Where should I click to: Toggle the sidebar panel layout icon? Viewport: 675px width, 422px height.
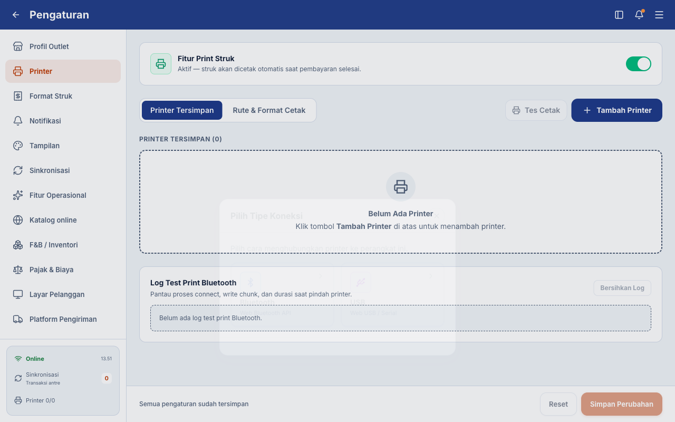(619, 15)
